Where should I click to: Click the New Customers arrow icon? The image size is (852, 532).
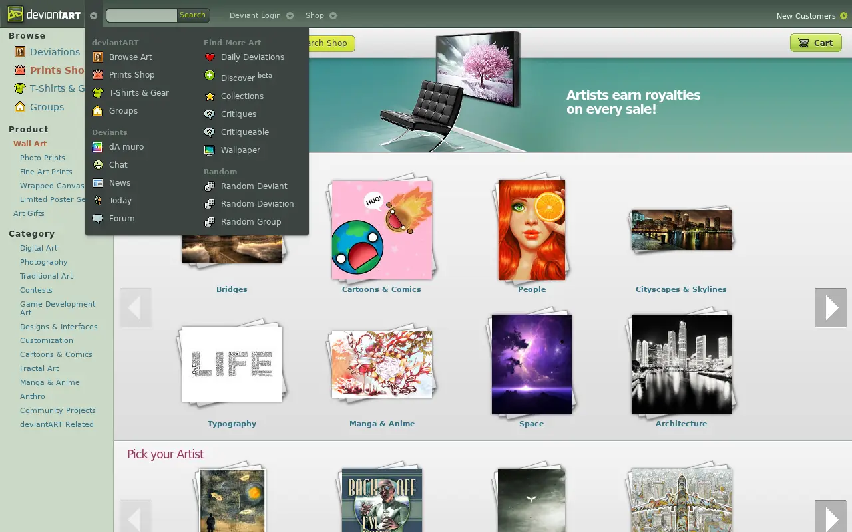844,16
